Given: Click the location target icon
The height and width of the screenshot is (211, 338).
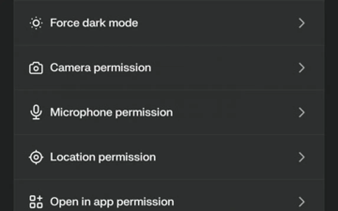Looking at the screenshot, I should (x=36, y=157).
